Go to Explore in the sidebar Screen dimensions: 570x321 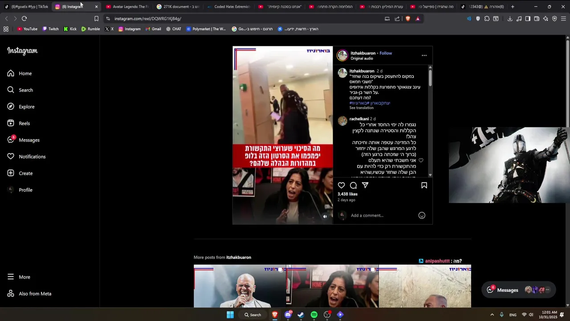pyautogui.click(x=21, y=107)
